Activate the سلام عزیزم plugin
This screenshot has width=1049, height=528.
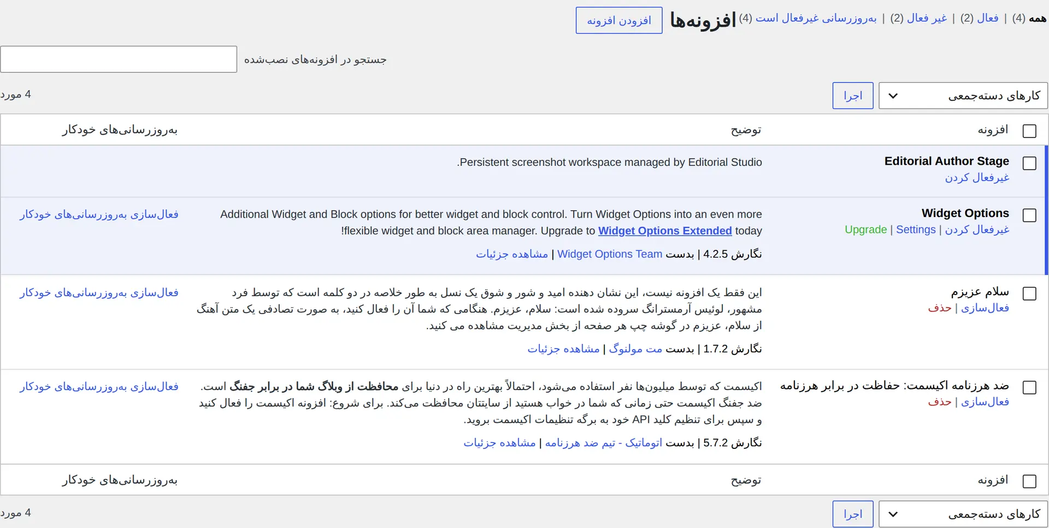click(x=985, y=308)
